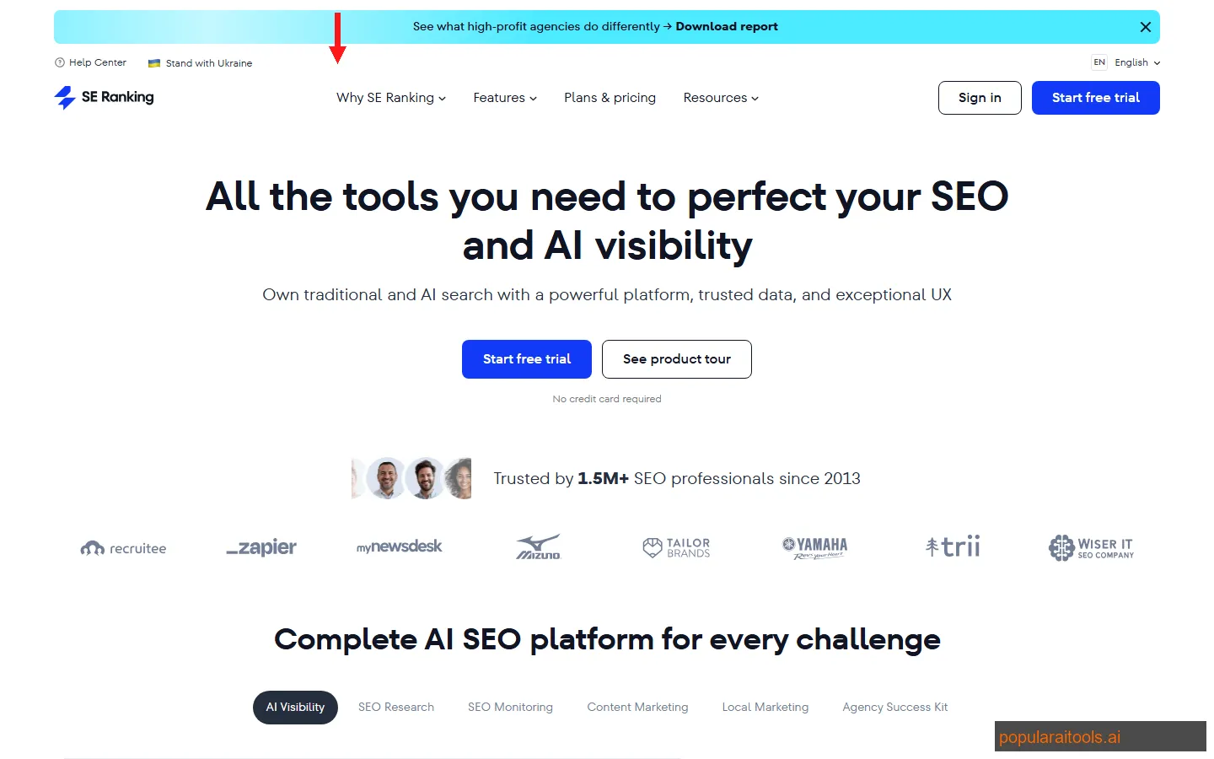Image resolution: width=1214 pixels, height=759 pixels.
Task: Switch to the SEO Research tab
Action: point(395,707)
